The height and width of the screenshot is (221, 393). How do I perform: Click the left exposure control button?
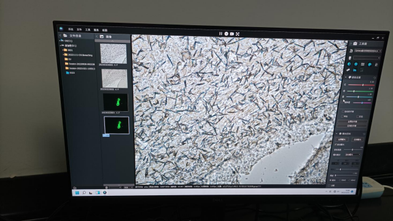[342, 139]
